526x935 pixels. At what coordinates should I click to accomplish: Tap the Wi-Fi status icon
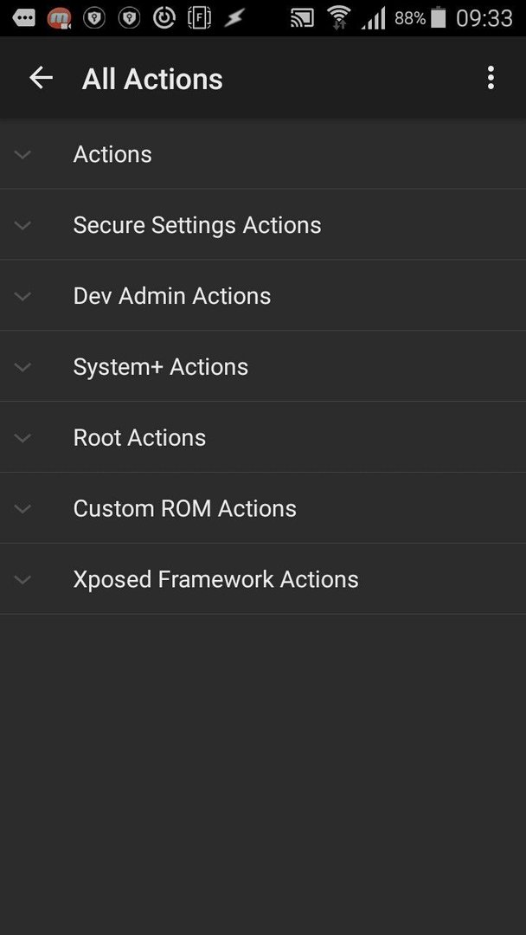coord(338,18)
